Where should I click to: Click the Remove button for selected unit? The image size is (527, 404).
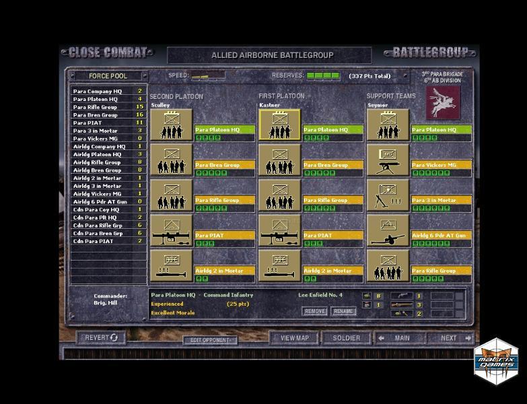(314, 312)
